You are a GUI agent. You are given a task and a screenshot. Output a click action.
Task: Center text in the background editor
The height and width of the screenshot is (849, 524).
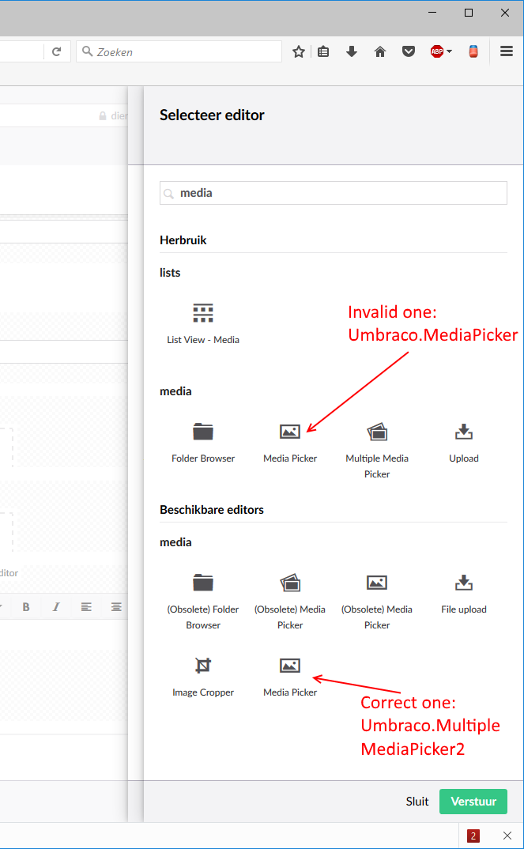tap(116, 607)
